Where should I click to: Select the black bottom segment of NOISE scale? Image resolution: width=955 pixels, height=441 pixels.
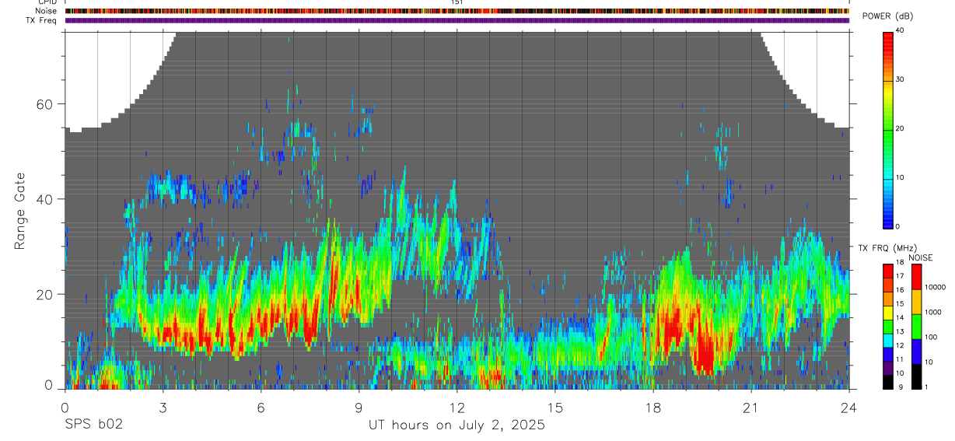pyautogui.click(x=916, y=376)
